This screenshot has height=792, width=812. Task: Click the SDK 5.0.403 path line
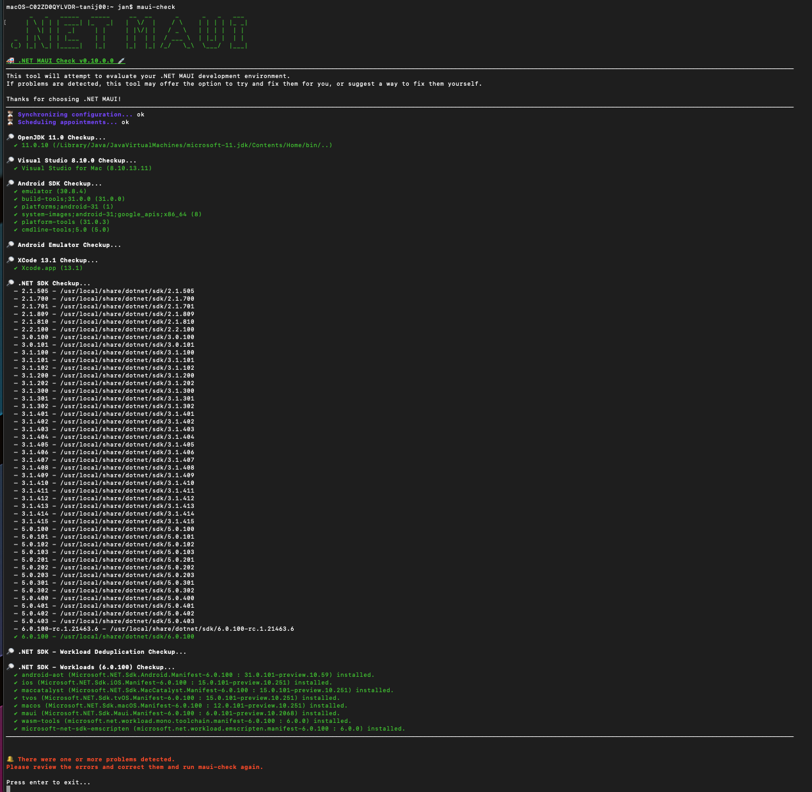[104, 621]
